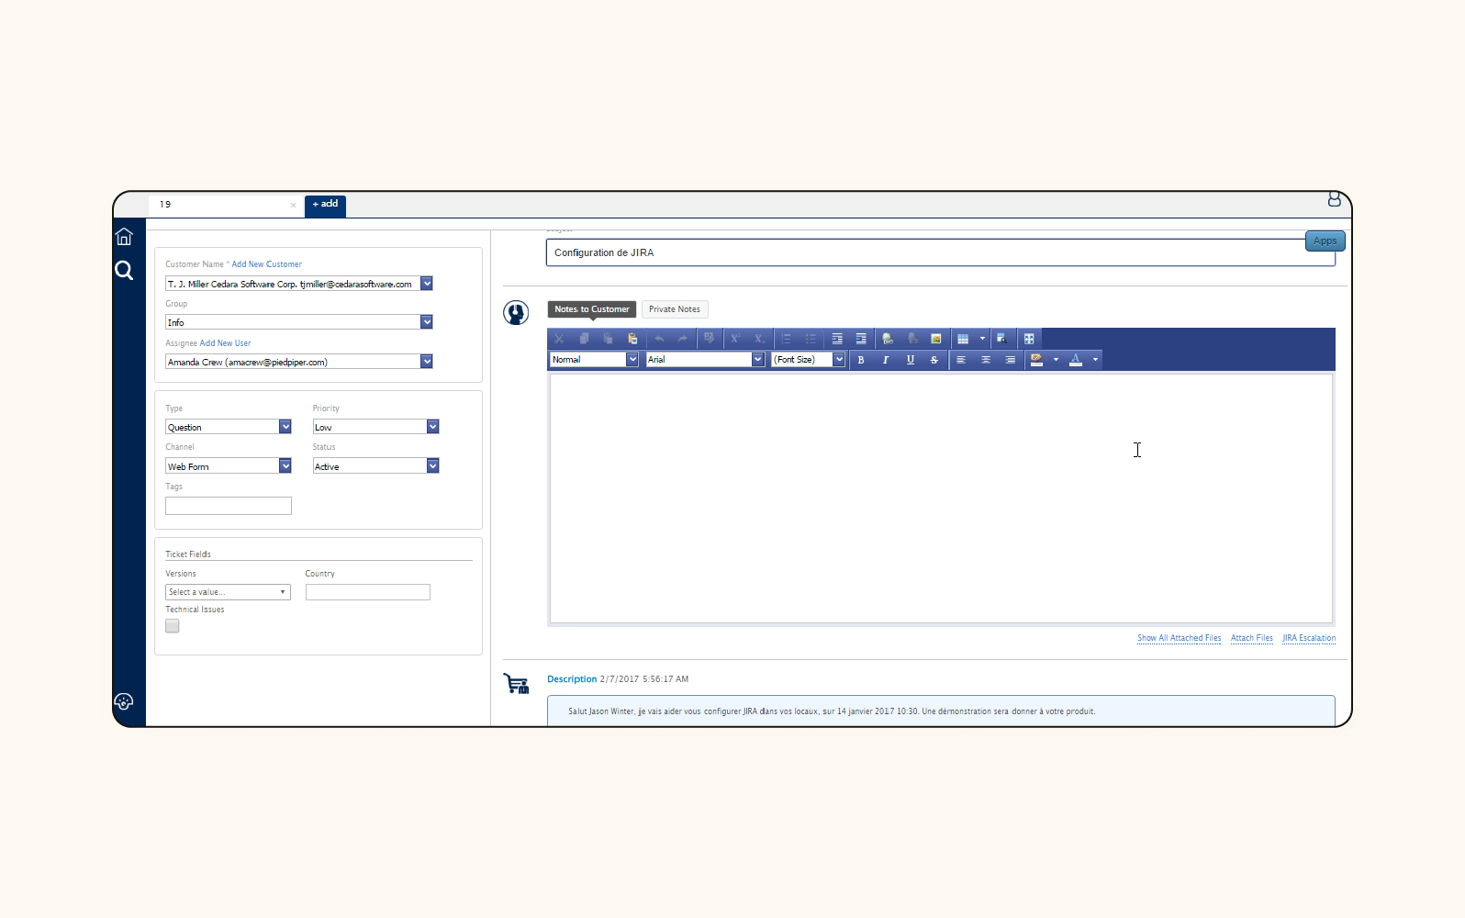The image size is (1465, 918).
Task: Switch to Private Notes tab
Action: click(x=675, y=309)
